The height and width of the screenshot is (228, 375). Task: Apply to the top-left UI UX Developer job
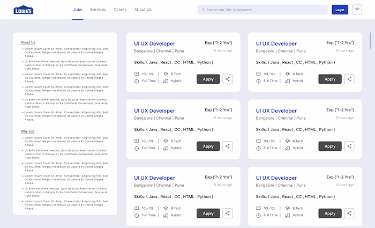tap(208, 79)
